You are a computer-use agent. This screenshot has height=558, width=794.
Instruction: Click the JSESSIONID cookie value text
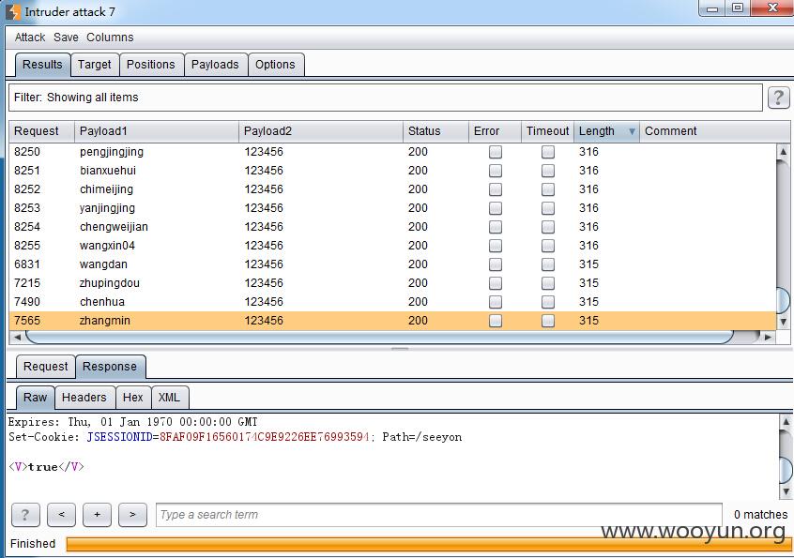coord(265,437)
